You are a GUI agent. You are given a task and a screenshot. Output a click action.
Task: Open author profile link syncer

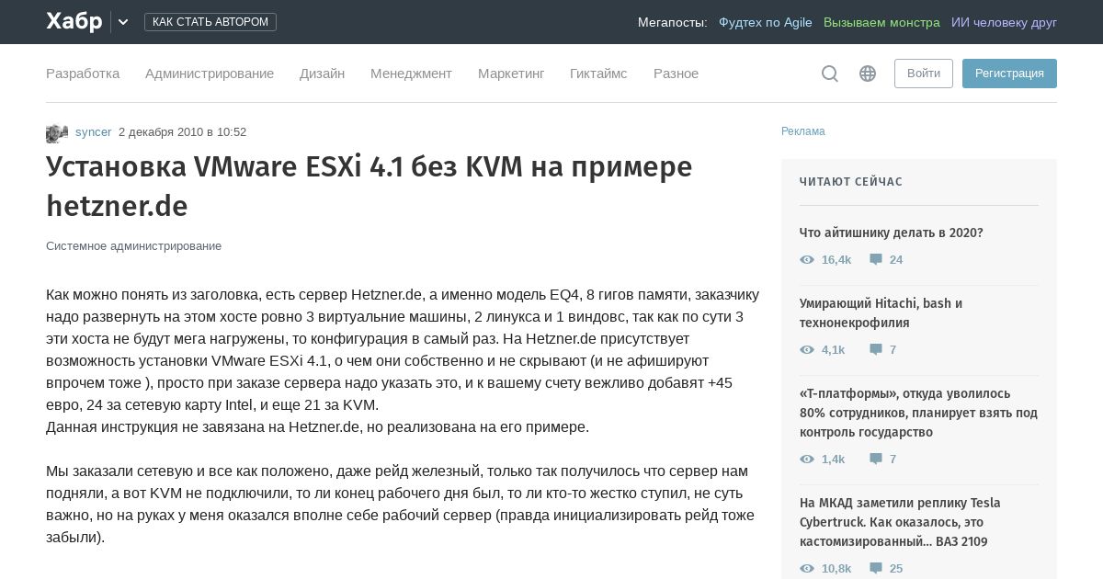click(94, 132)
